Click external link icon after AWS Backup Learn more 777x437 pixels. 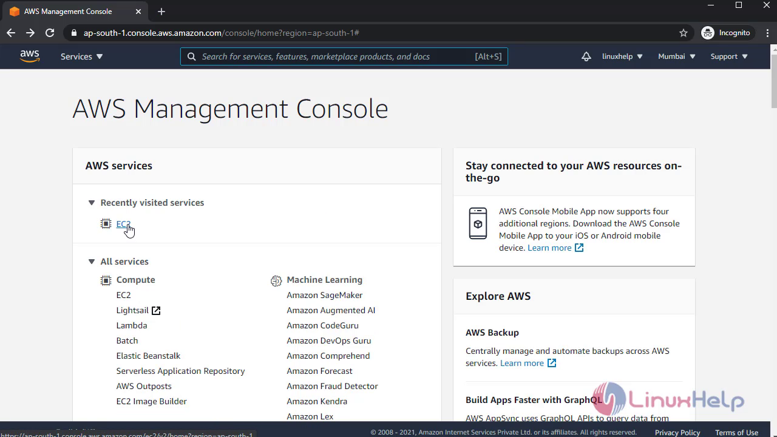tap(552, 363)
